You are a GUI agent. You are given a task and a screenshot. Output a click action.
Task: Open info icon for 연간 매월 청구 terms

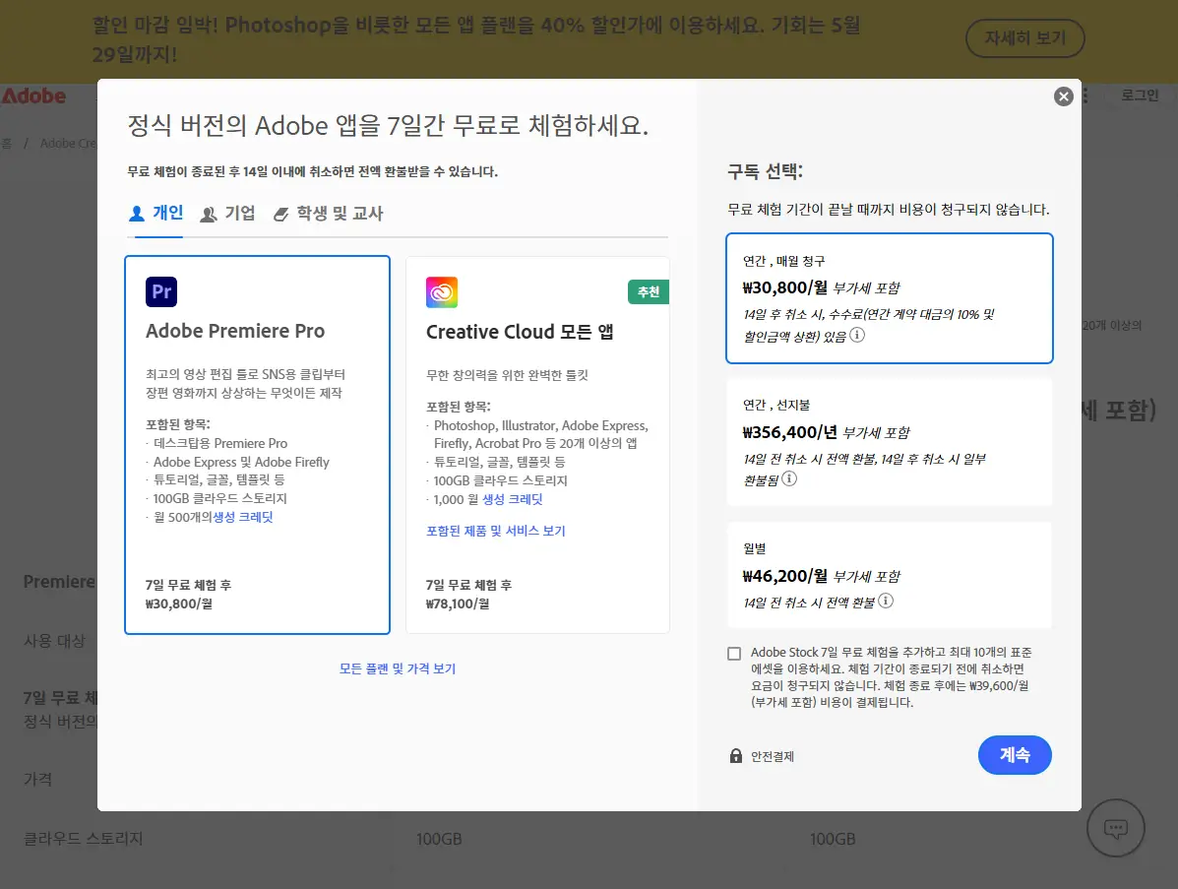(x=857, y=335)
